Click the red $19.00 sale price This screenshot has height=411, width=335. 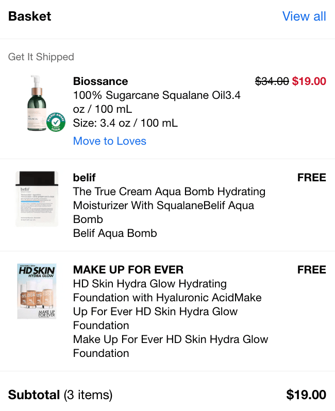click(x=309, y=81)
